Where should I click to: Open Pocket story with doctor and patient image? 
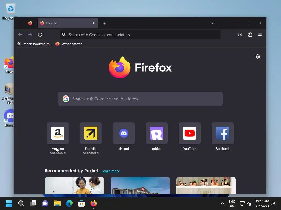(74, 186)
